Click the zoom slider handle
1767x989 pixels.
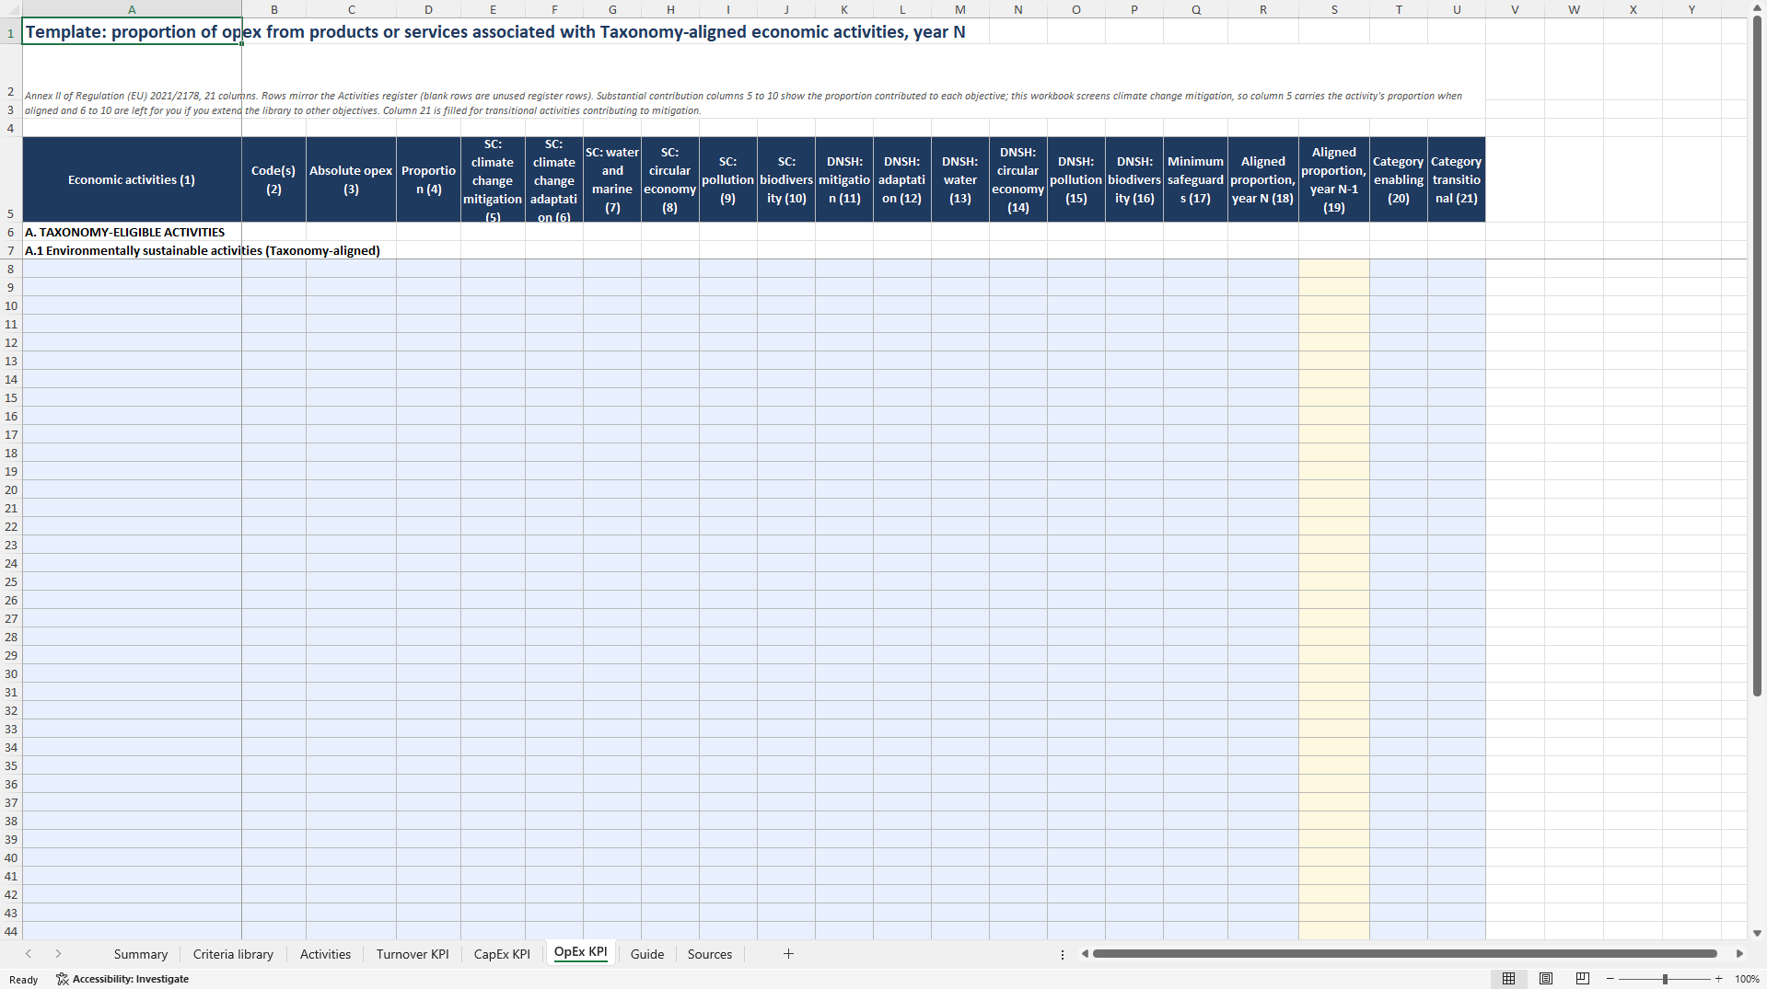coord(1665,979)
